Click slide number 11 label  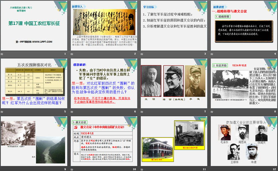205,169
